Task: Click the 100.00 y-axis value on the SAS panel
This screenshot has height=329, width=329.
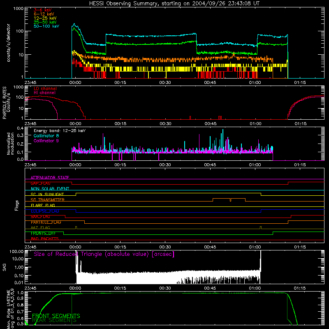Action: coord(17,252)
